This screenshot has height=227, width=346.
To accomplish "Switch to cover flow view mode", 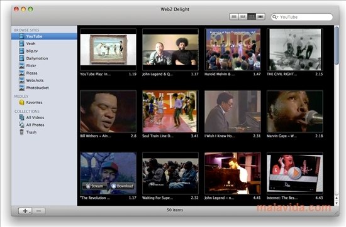I will tap(260, 17).
